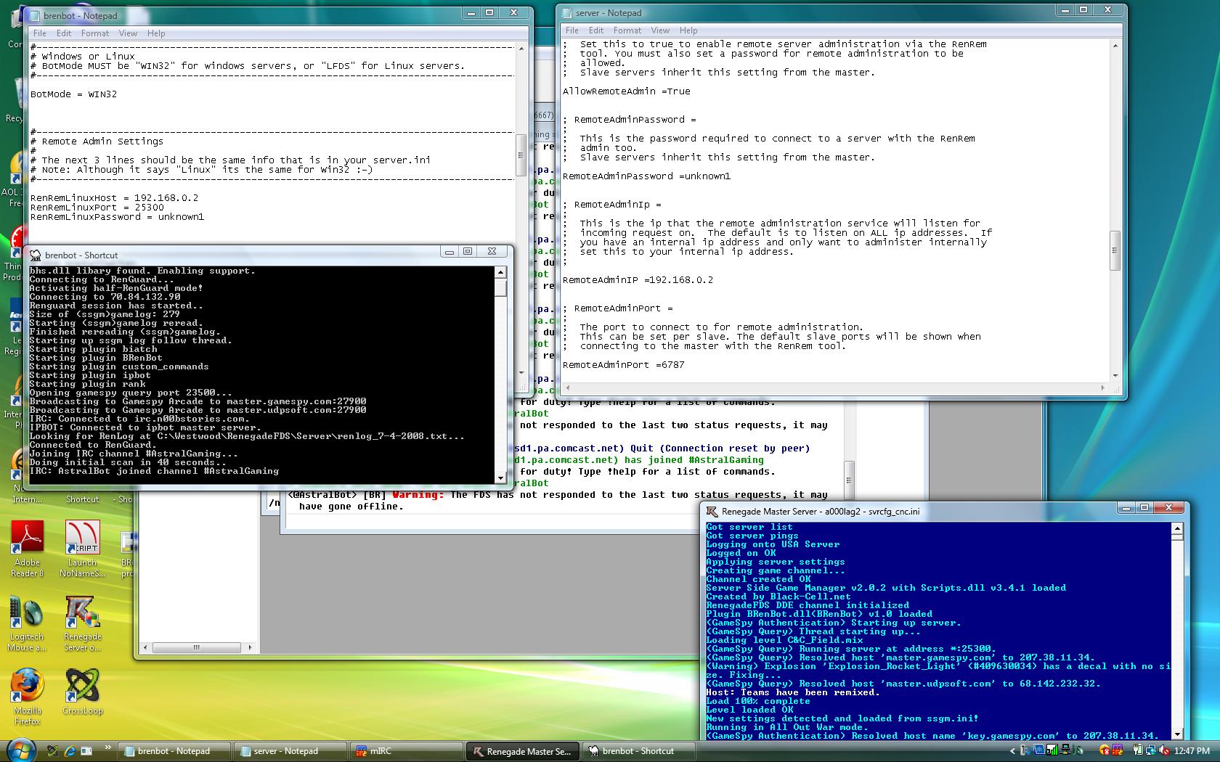The height and width of the screenshot is (762, 1220).
Task: Open the Logitech Mouse desktop shortcut
Action: [x=27, y=614]
